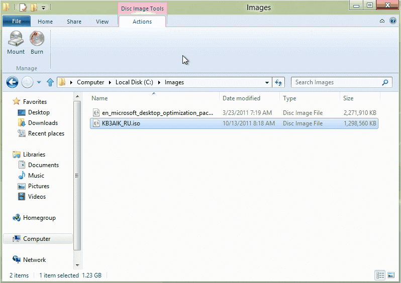Expand the address bar history dropdown
The width and height of the screenshot is (401, 283).
(x=267, y=82)
